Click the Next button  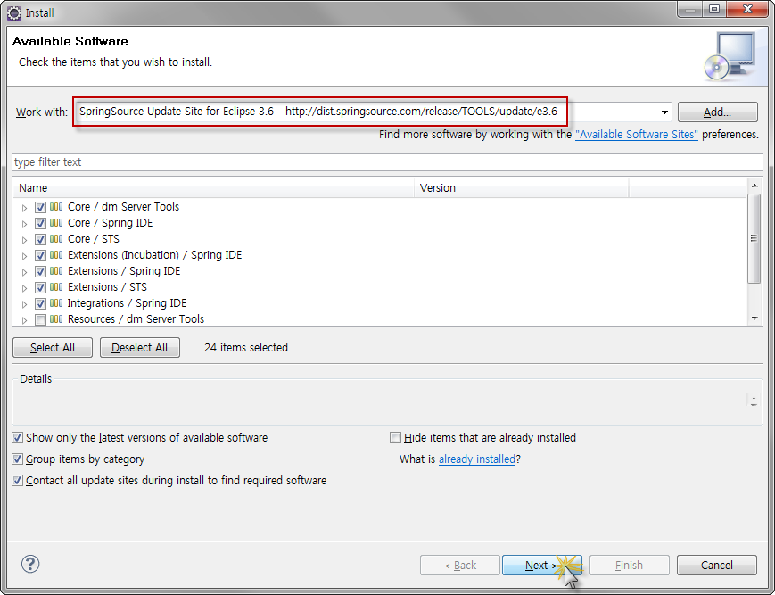(x=541, y=565)
